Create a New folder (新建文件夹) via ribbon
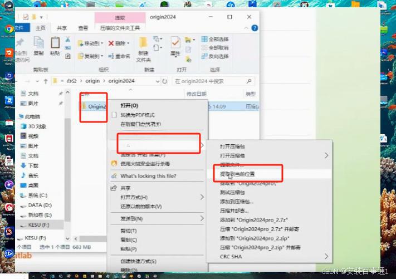The image size is (396, 279). click(143, 49)
